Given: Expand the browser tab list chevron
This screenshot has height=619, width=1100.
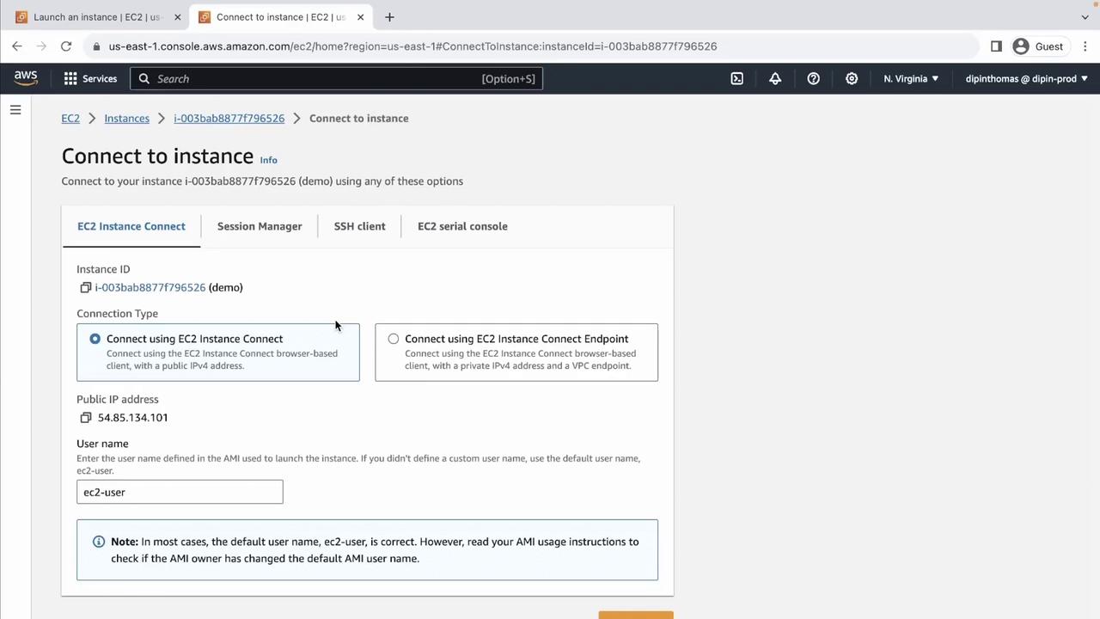Looking at the screenshot, I should pyautogui.click(x=1085, y=17).
